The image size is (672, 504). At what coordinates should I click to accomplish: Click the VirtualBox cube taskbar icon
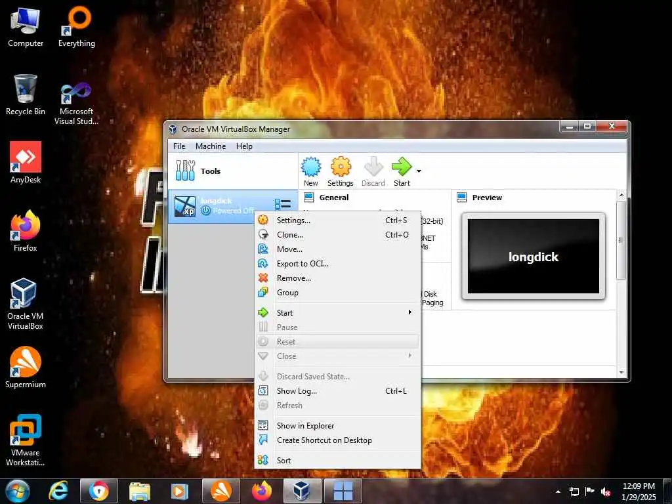point(302,491)
